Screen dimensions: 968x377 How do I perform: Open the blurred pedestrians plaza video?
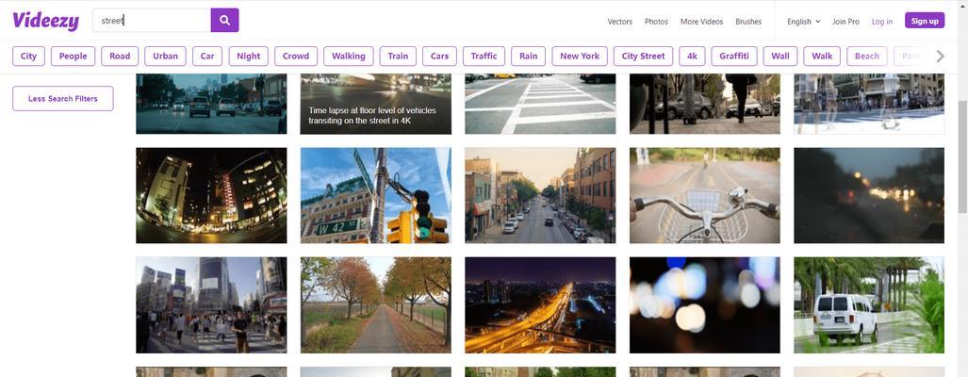point(869,104)
